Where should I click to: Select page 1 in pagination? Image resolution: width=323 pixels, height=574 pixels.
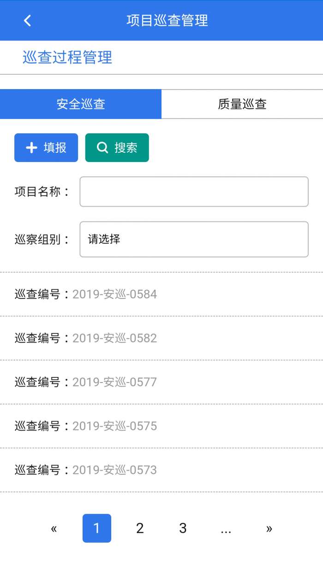coord(97,528)
